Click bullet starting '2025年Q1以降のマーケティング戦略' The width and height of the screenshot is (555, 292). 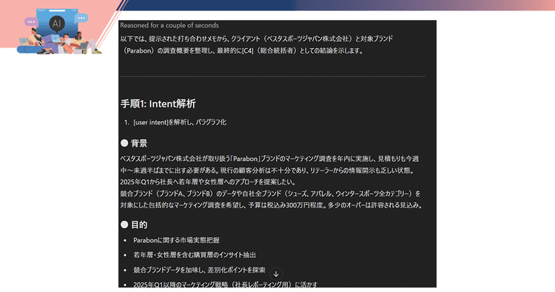[225, 284]
